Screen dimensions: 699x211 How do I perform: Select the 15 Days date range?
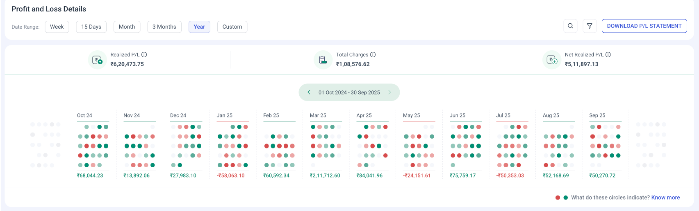pos(91,27)
